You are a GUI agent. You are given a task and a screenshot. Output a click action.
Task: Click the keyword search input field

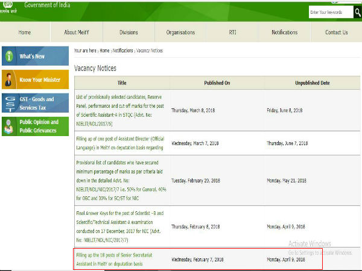331,12
